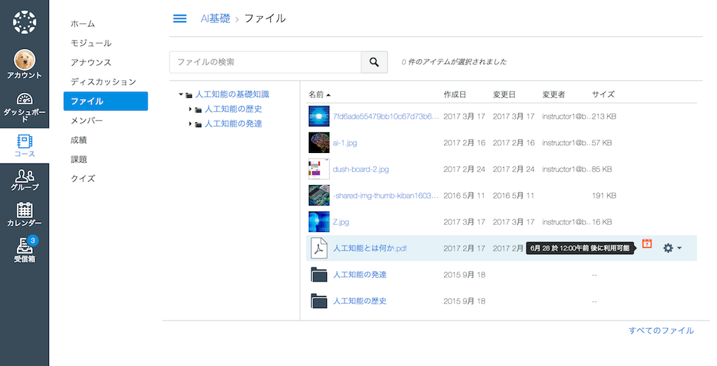Click 2016 5月 11 creation date cell
This screenshot has width=717, height=366.
(464, 196)
